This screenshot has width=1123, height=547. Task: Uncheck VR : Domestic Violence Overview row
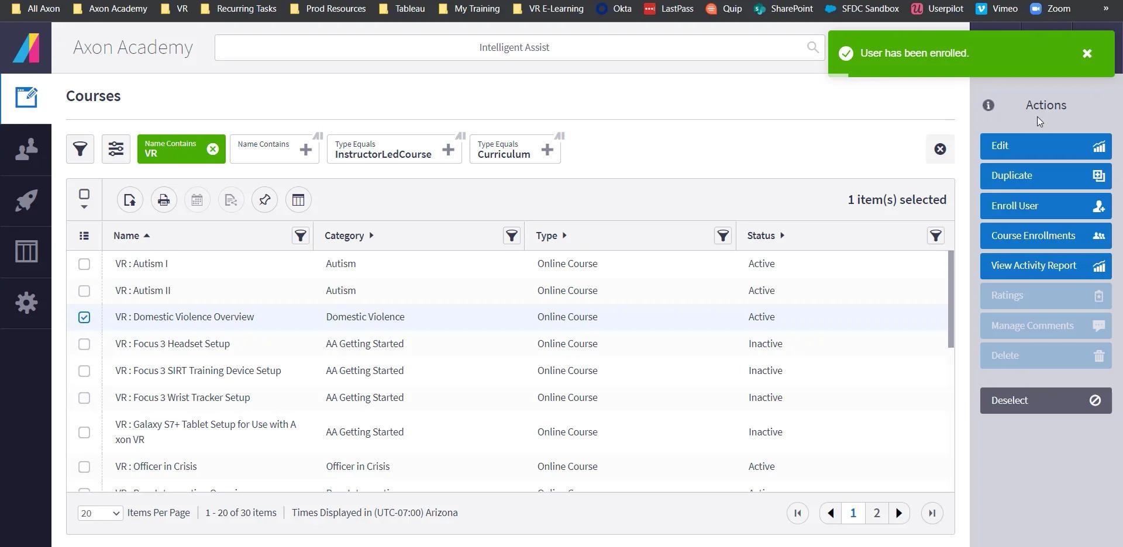tap(84, 317)
